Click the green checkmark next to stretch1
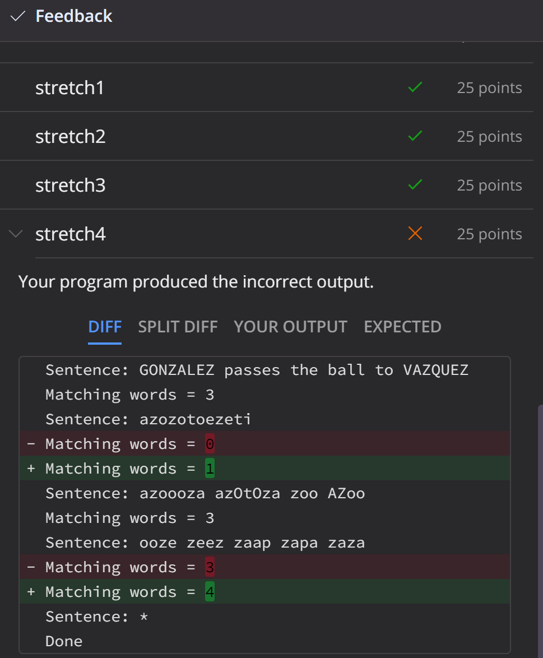543x658 pixels. point(415,87)
